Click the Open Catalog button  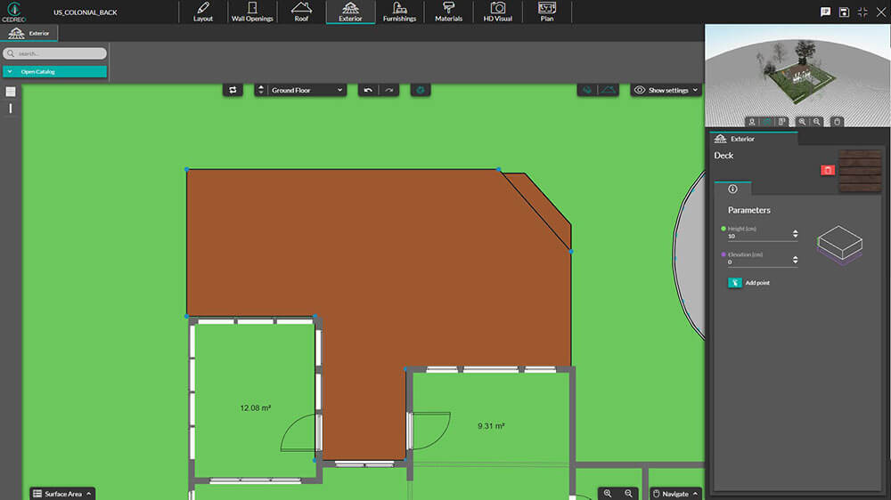click(x=55, y=71)
